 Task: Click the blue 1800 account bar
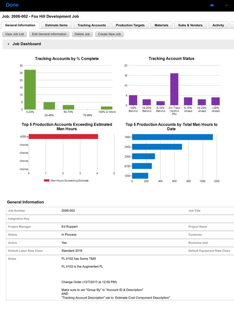click(x=172, y=137)
